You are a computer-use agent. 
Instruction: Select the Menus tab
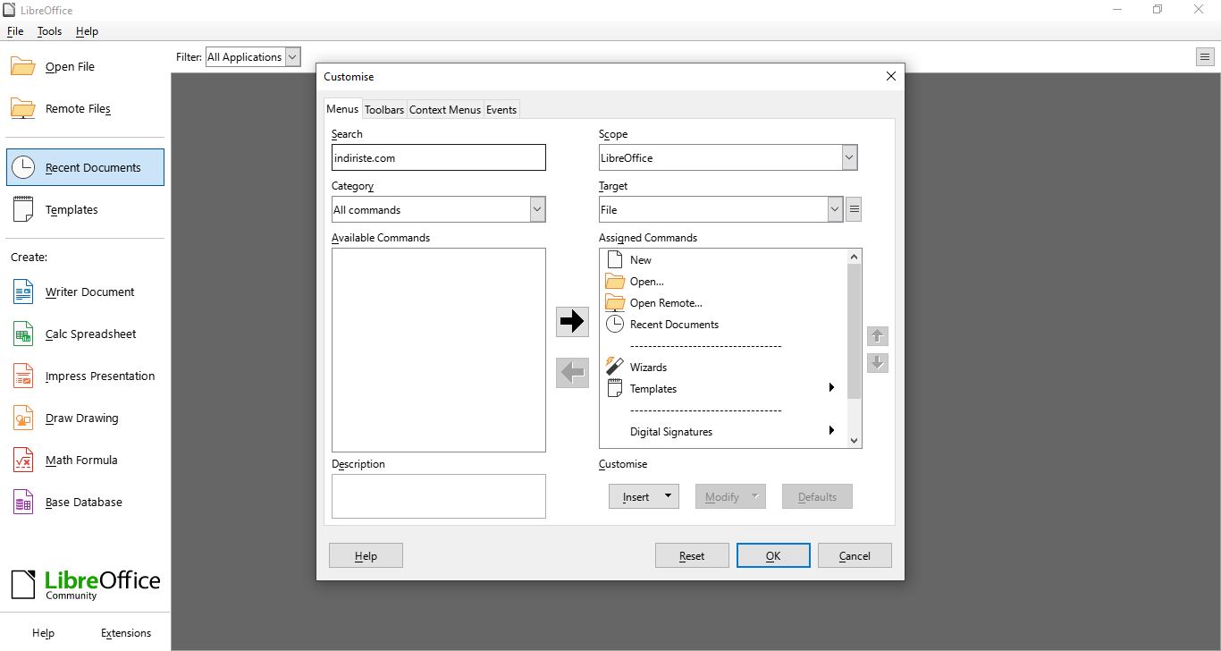tap(342, 108)
